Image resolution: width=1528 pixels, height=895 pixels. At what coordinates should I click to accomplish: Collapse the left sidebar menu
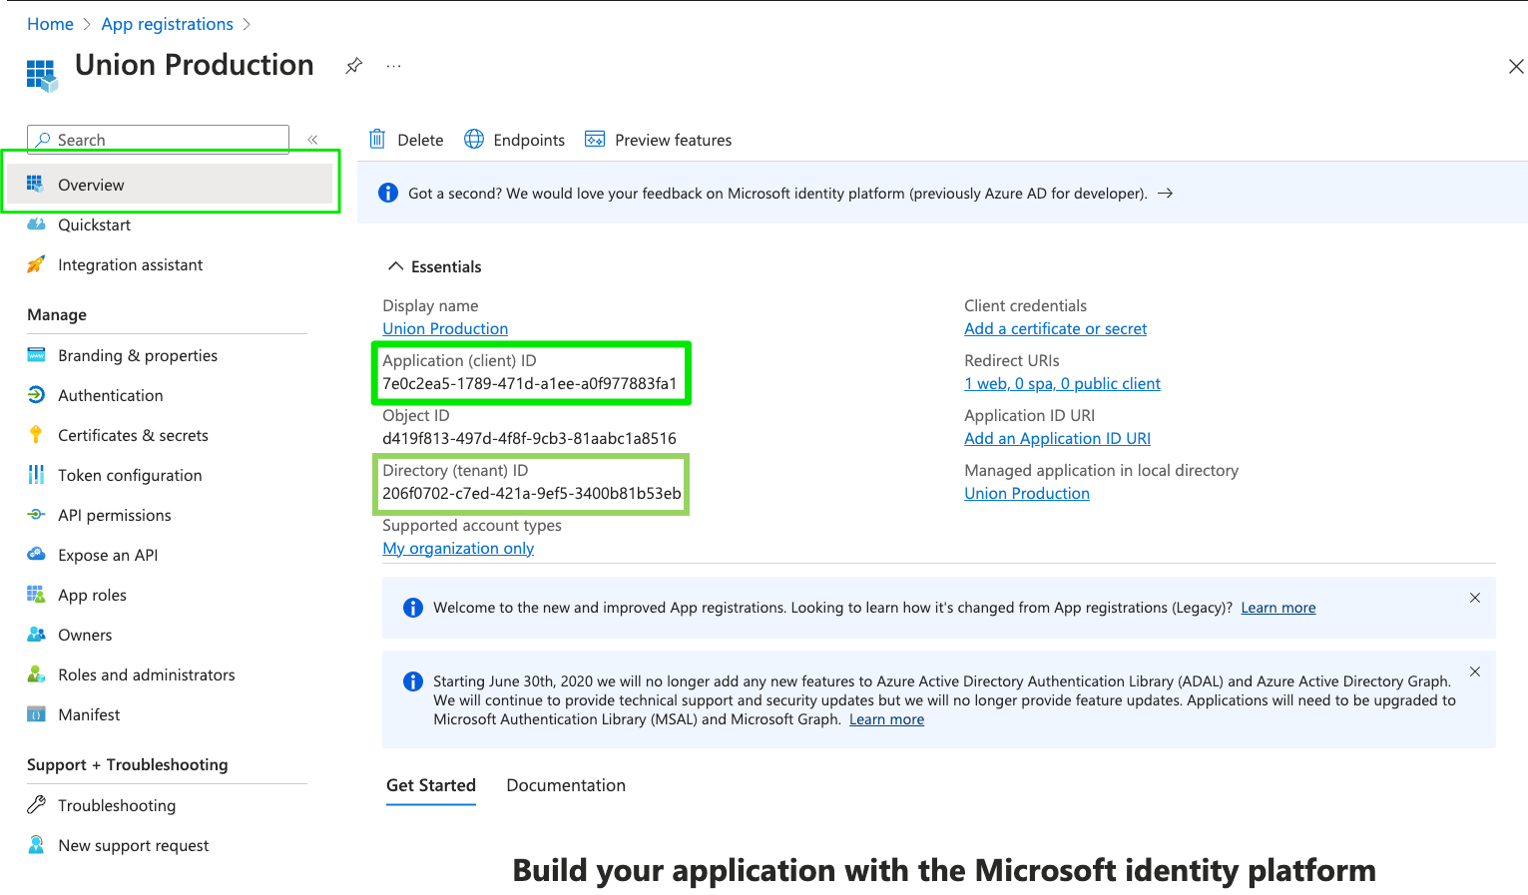[x=311, y=140]
